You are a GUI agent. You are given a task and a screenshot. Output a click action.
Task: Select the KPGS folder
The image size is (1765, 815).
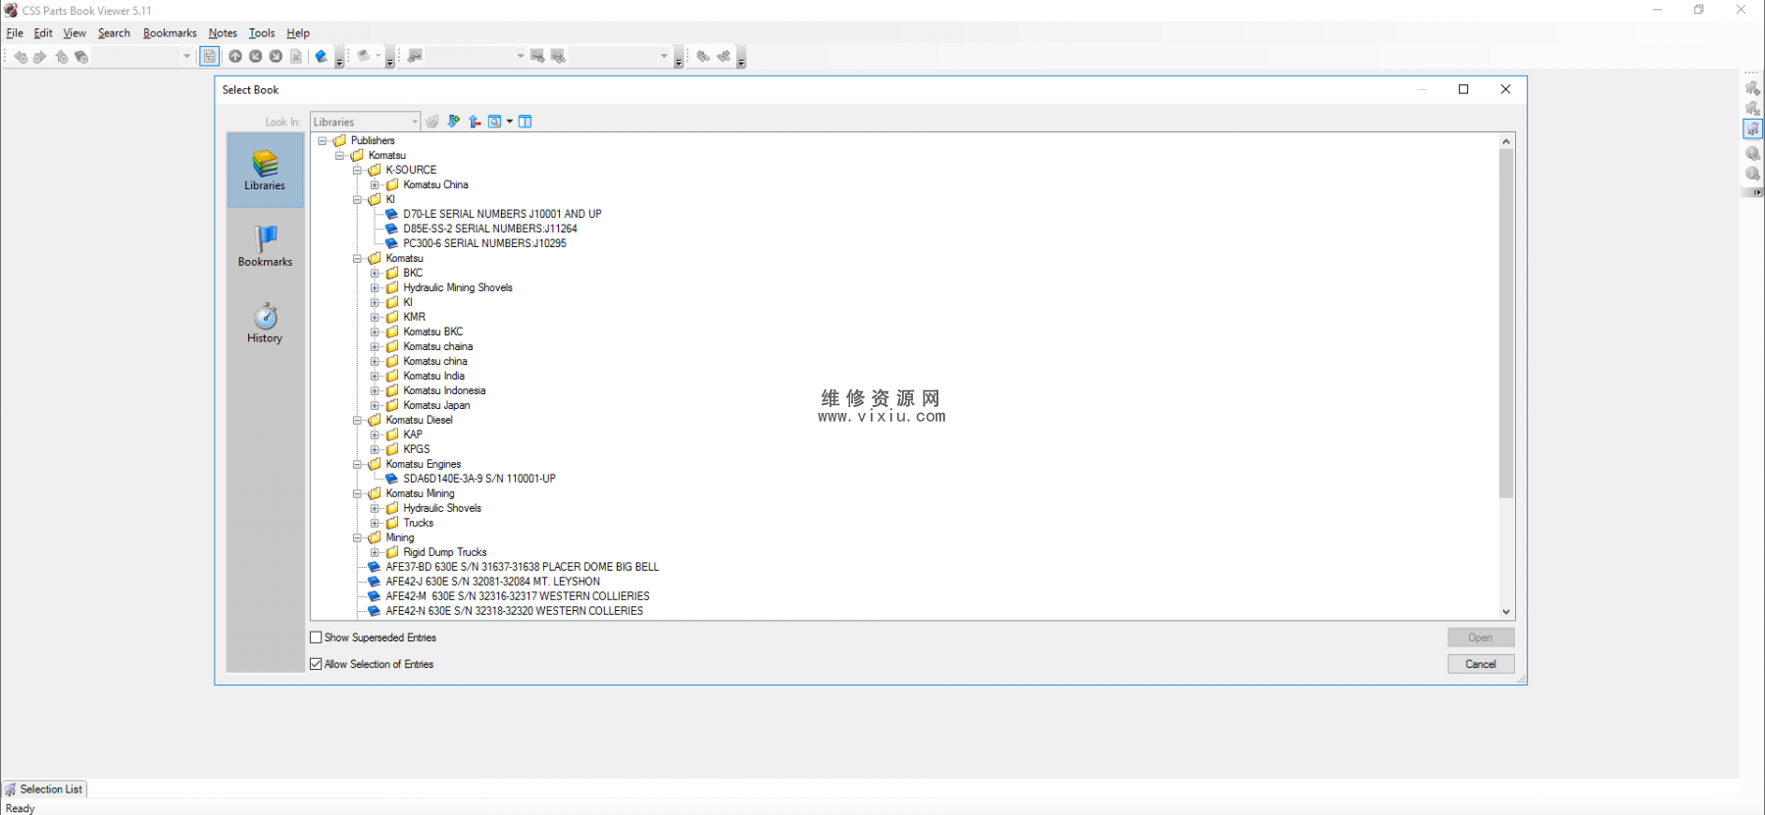(417, 449)
